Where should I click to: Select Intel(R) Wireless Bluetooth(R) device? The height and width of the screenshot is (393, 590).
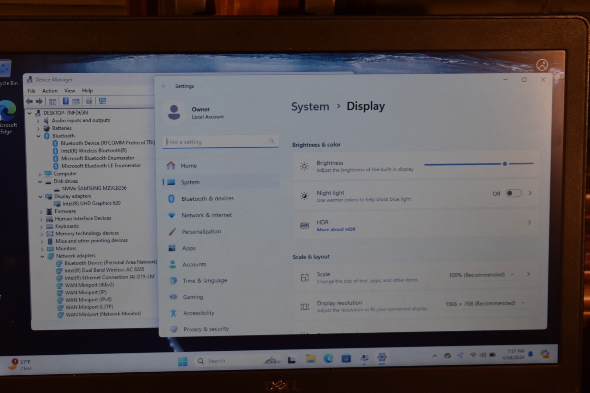pyautogui.click(x=94, y=151)
